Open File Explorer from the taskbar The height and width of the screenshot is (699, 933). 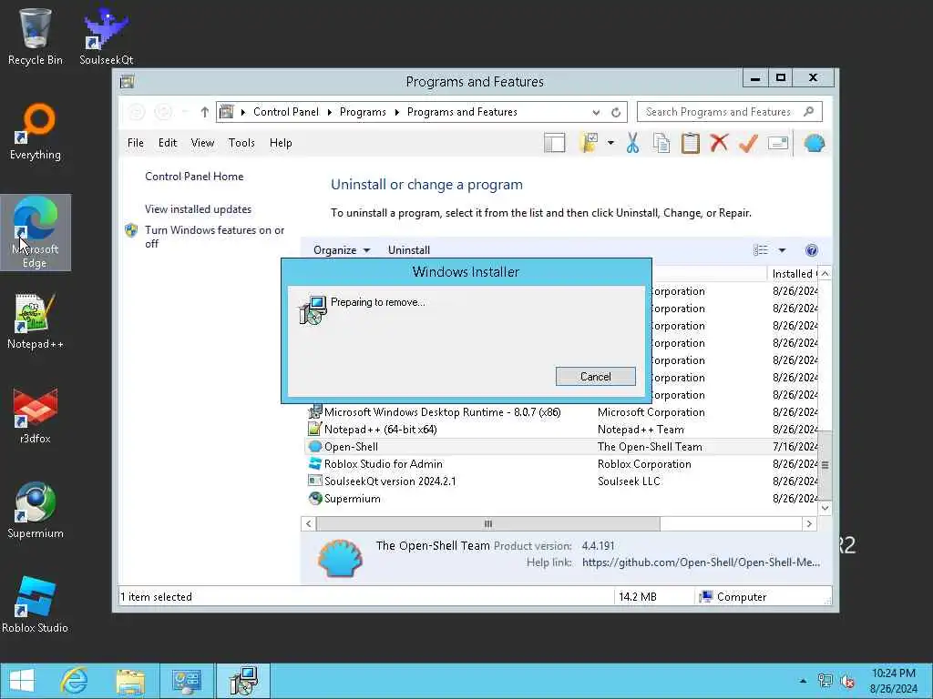[130, 681]
